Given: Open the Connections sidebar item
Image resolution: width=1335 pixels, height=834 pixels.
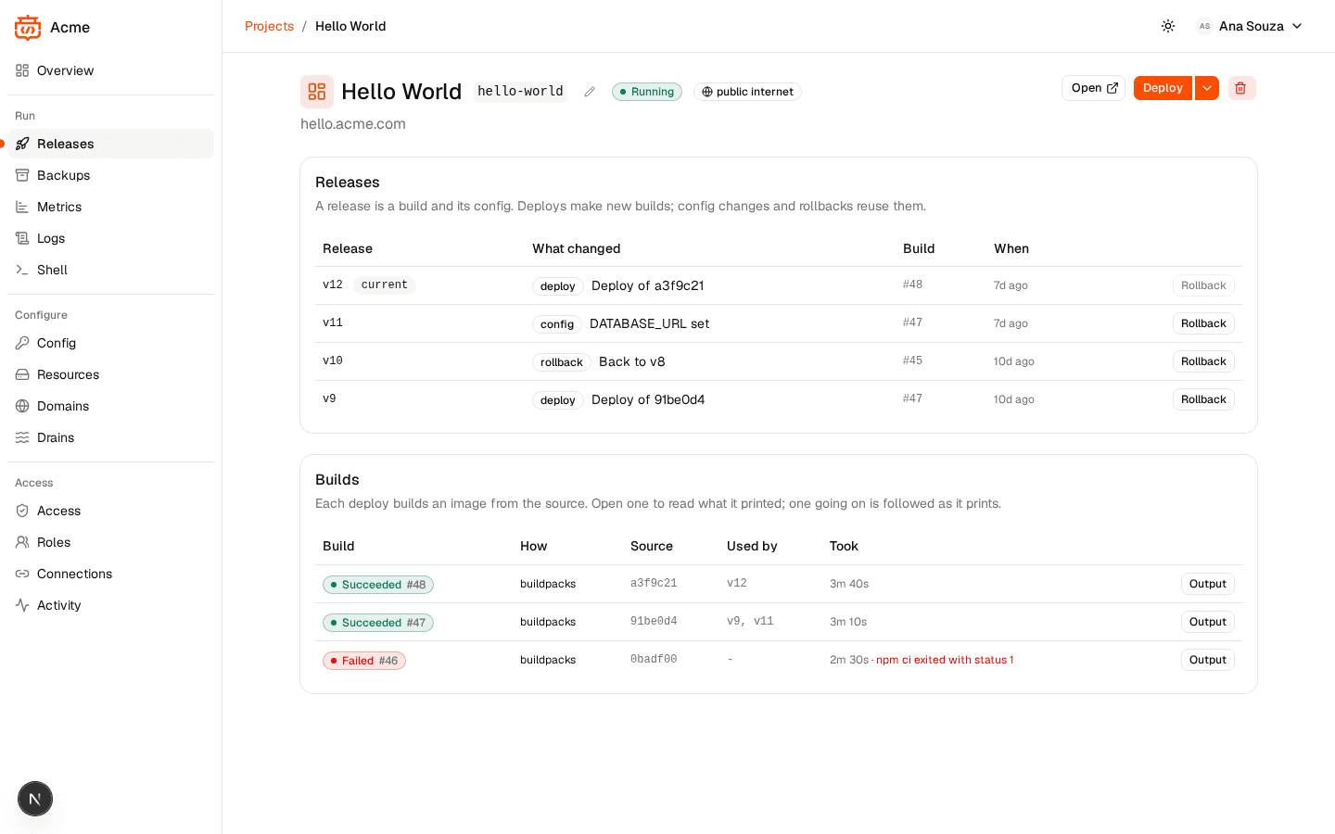Looking at the screenshot, I should (x=111, y=574).
